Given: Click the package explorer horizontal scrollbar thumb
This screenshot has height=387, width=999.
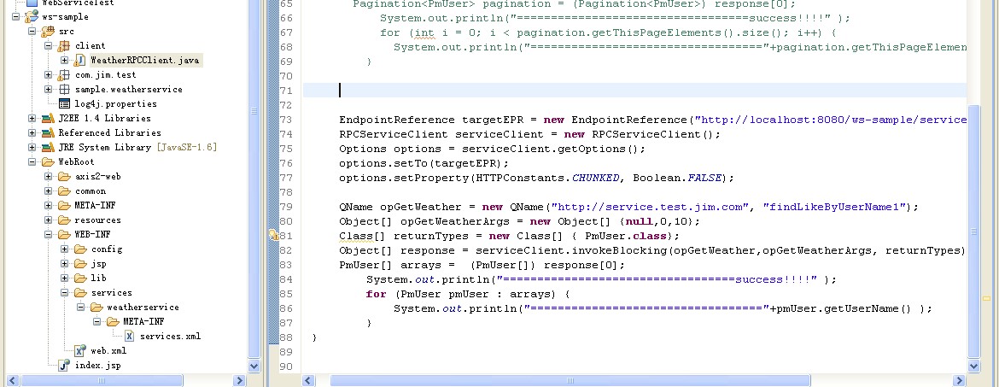Looking at the screenshot, I should (x=102, y=381).
